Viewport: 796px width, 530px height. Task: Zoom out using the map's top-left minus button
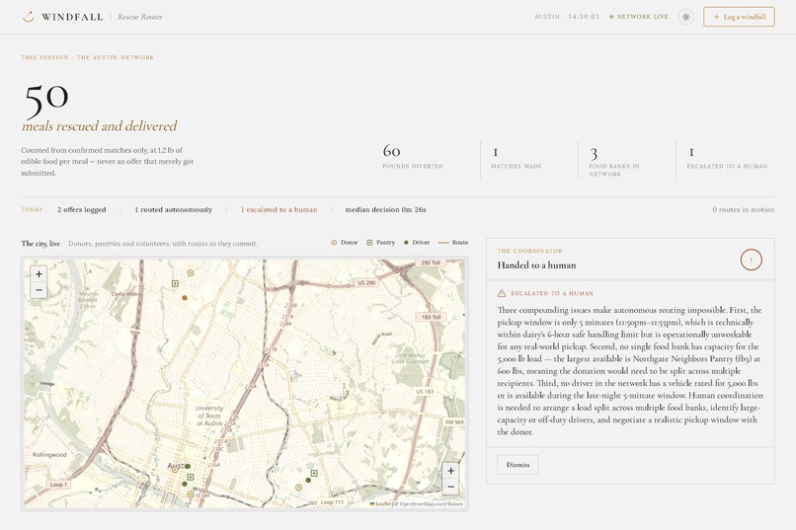click(x=39, y=290)
